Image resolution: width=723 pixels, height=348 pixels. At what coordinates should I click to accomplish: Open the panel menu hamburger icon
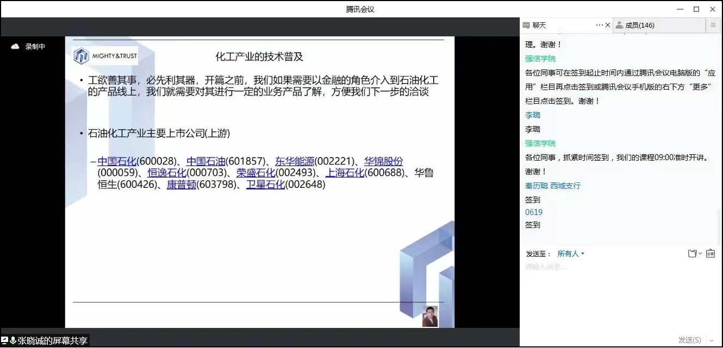tap(713, 25)
